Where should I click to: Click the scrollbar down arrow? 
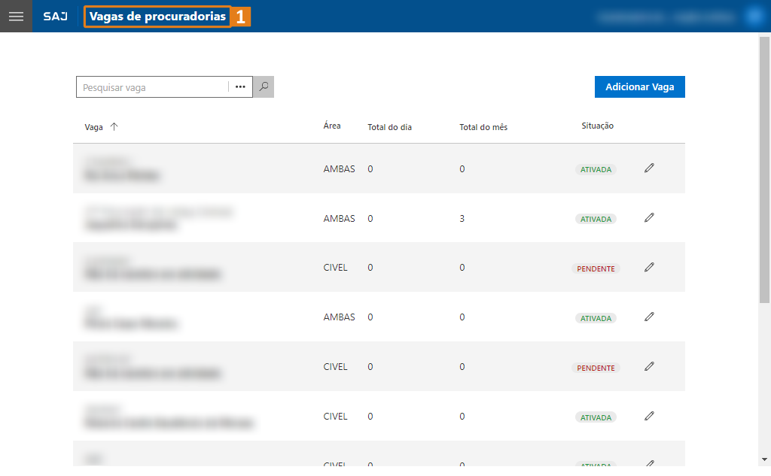coord(764,459)
